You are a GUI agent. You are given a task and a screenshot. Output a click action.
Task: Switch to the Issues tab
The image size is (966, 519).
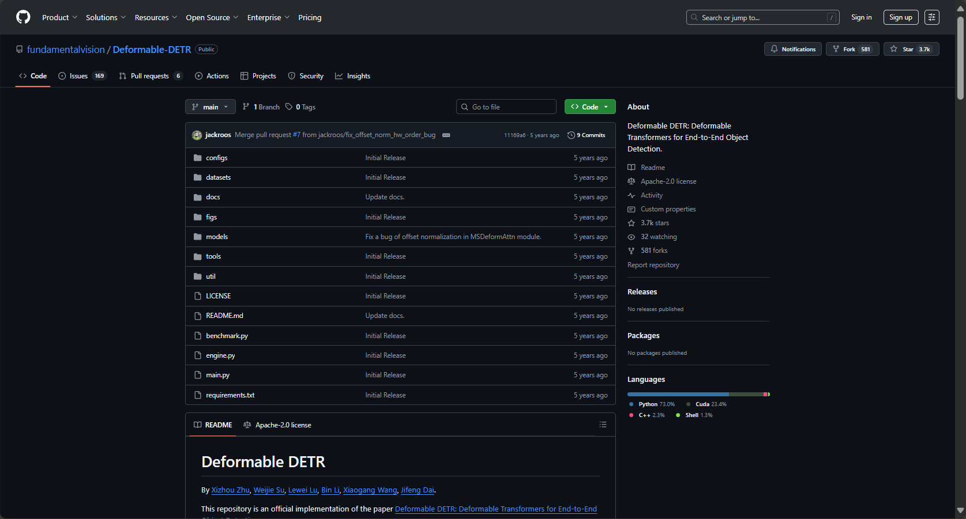(82, 76)
